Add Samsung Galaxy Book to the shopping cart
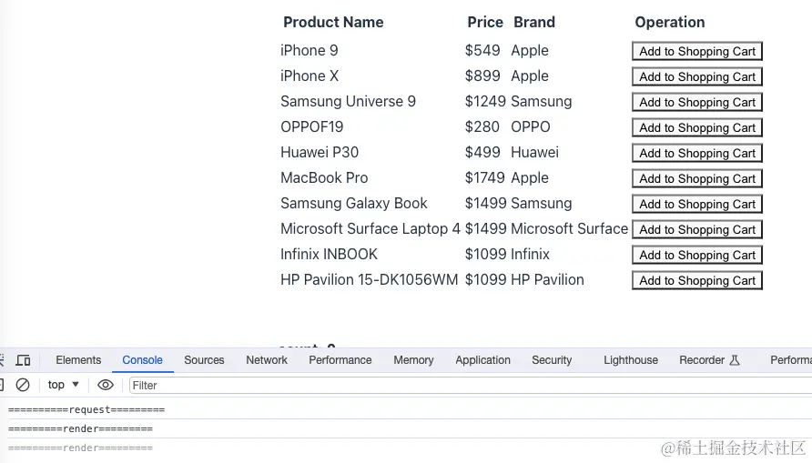 697,204
